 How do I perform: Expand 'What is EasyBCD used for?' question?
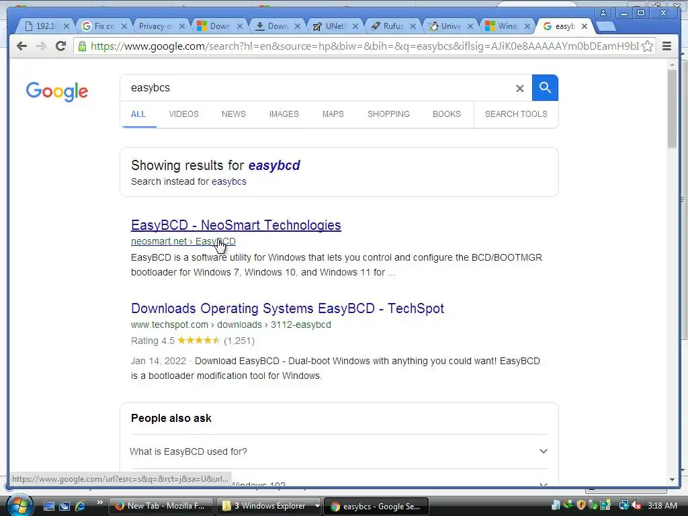click(x=339, y=451)
